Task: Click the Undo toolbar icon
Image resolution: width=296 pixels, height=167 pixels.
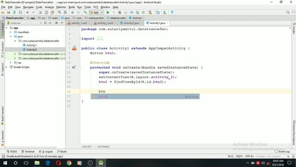Action: [28, 13]
